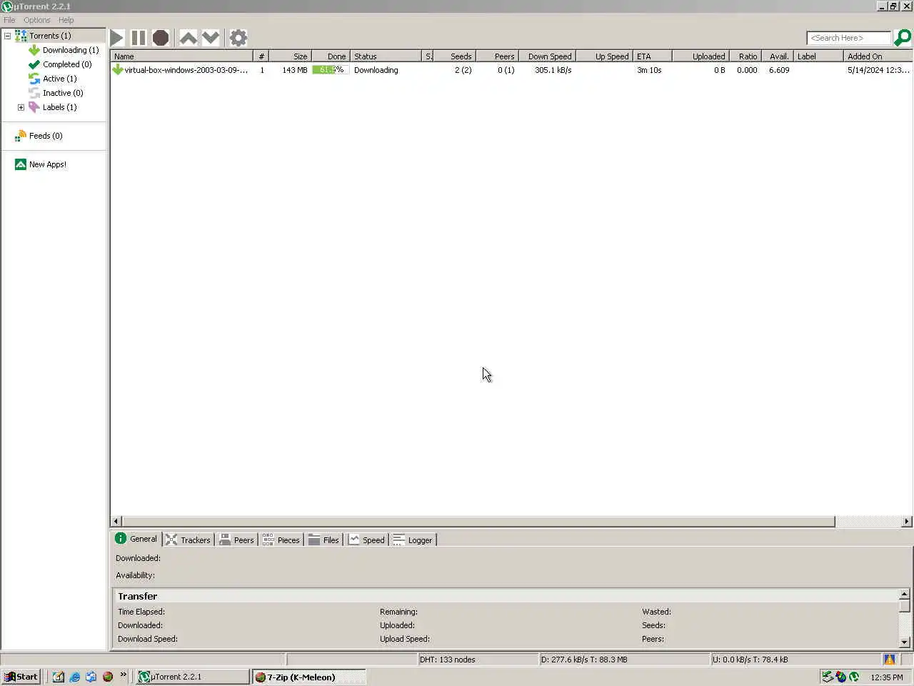This screenshot has width=914, height=686.
Task: Sort by the Seeds column header
Action: (454, 56)
